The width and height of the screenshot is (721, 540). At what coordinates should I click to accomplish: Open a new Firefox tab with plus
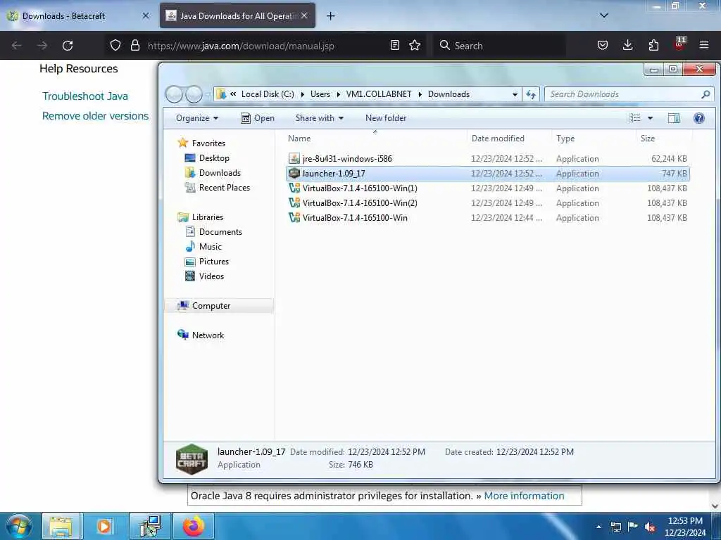(331, 16)
